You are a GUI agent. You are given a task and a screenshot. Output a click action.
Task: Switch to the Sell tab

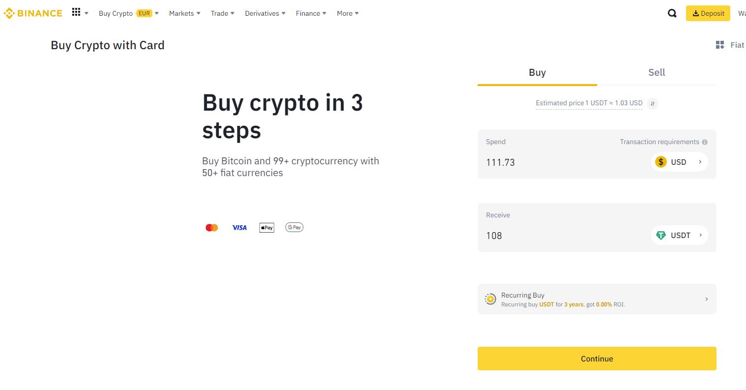[656, 73]
